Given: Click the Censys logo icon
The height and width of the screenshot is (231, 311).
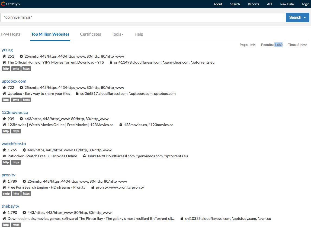Looking at the screenshot, I should point(3,4).
